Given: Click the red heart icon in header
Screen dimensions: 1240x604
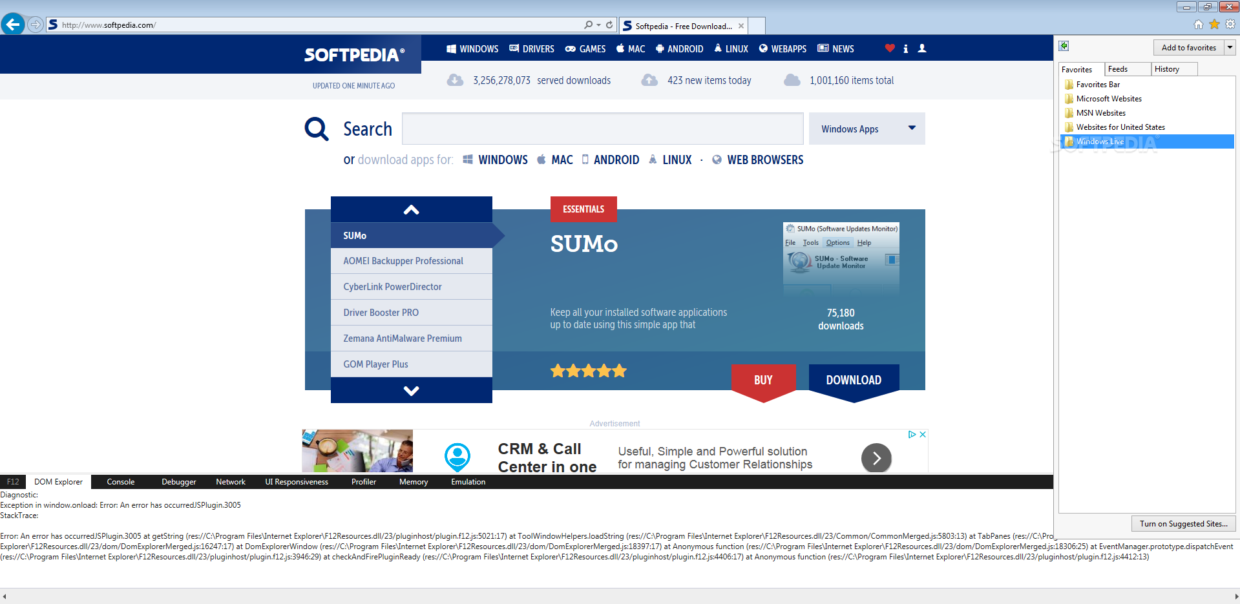Looking at the screenshot, I should click(890, 48).
